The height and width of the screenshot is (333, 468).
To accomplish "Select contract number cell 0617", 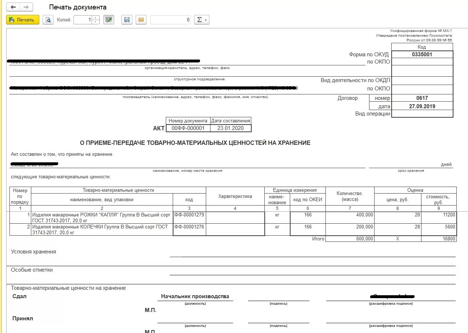I will tap(422, 98).
